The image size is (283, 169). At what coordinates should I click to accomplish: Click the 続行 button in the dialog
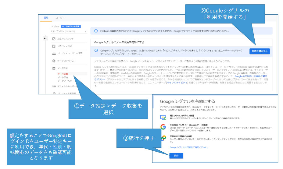point(176,156)
